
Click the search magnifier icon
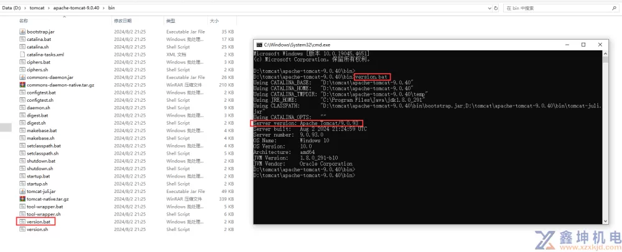[614, 8]
